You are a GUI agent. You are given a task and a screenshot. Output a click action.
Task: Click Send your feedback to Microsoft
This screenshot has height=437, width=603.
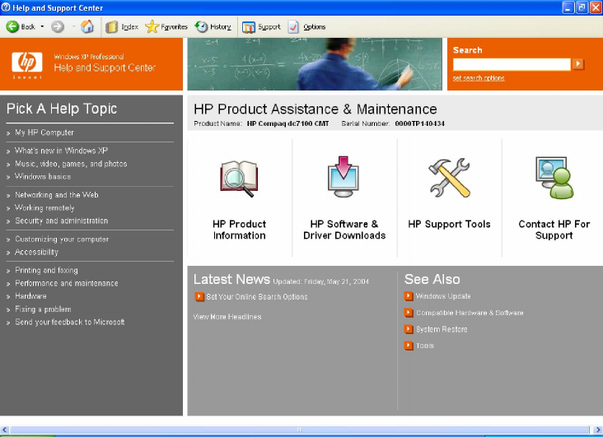pos(69,322)
